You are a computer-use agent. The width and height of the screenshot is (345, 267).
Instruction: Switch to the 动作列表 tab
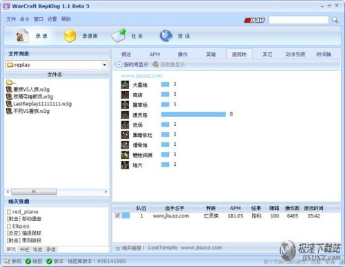click(x=295, y=54)
